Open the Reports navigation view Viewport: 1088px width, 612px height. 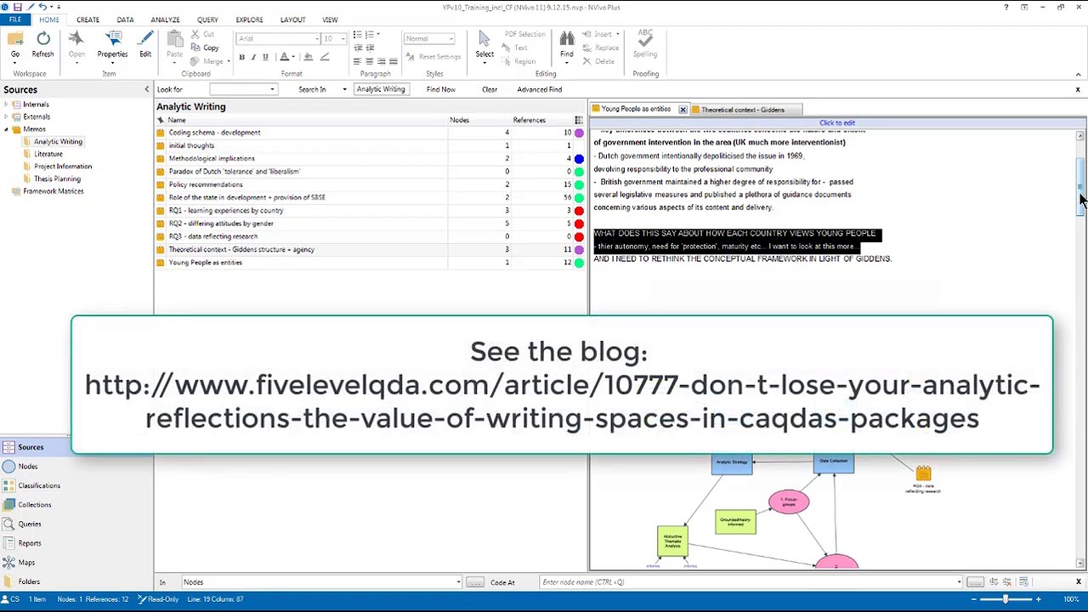pyautogui.click(x=30, y=543)
